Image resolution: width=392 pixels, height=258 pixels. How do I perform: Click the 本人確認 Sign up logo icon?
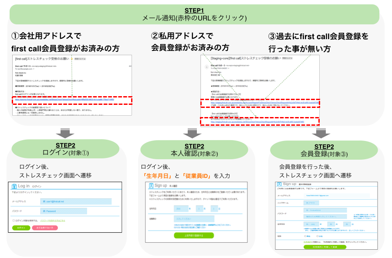point(151,186)
